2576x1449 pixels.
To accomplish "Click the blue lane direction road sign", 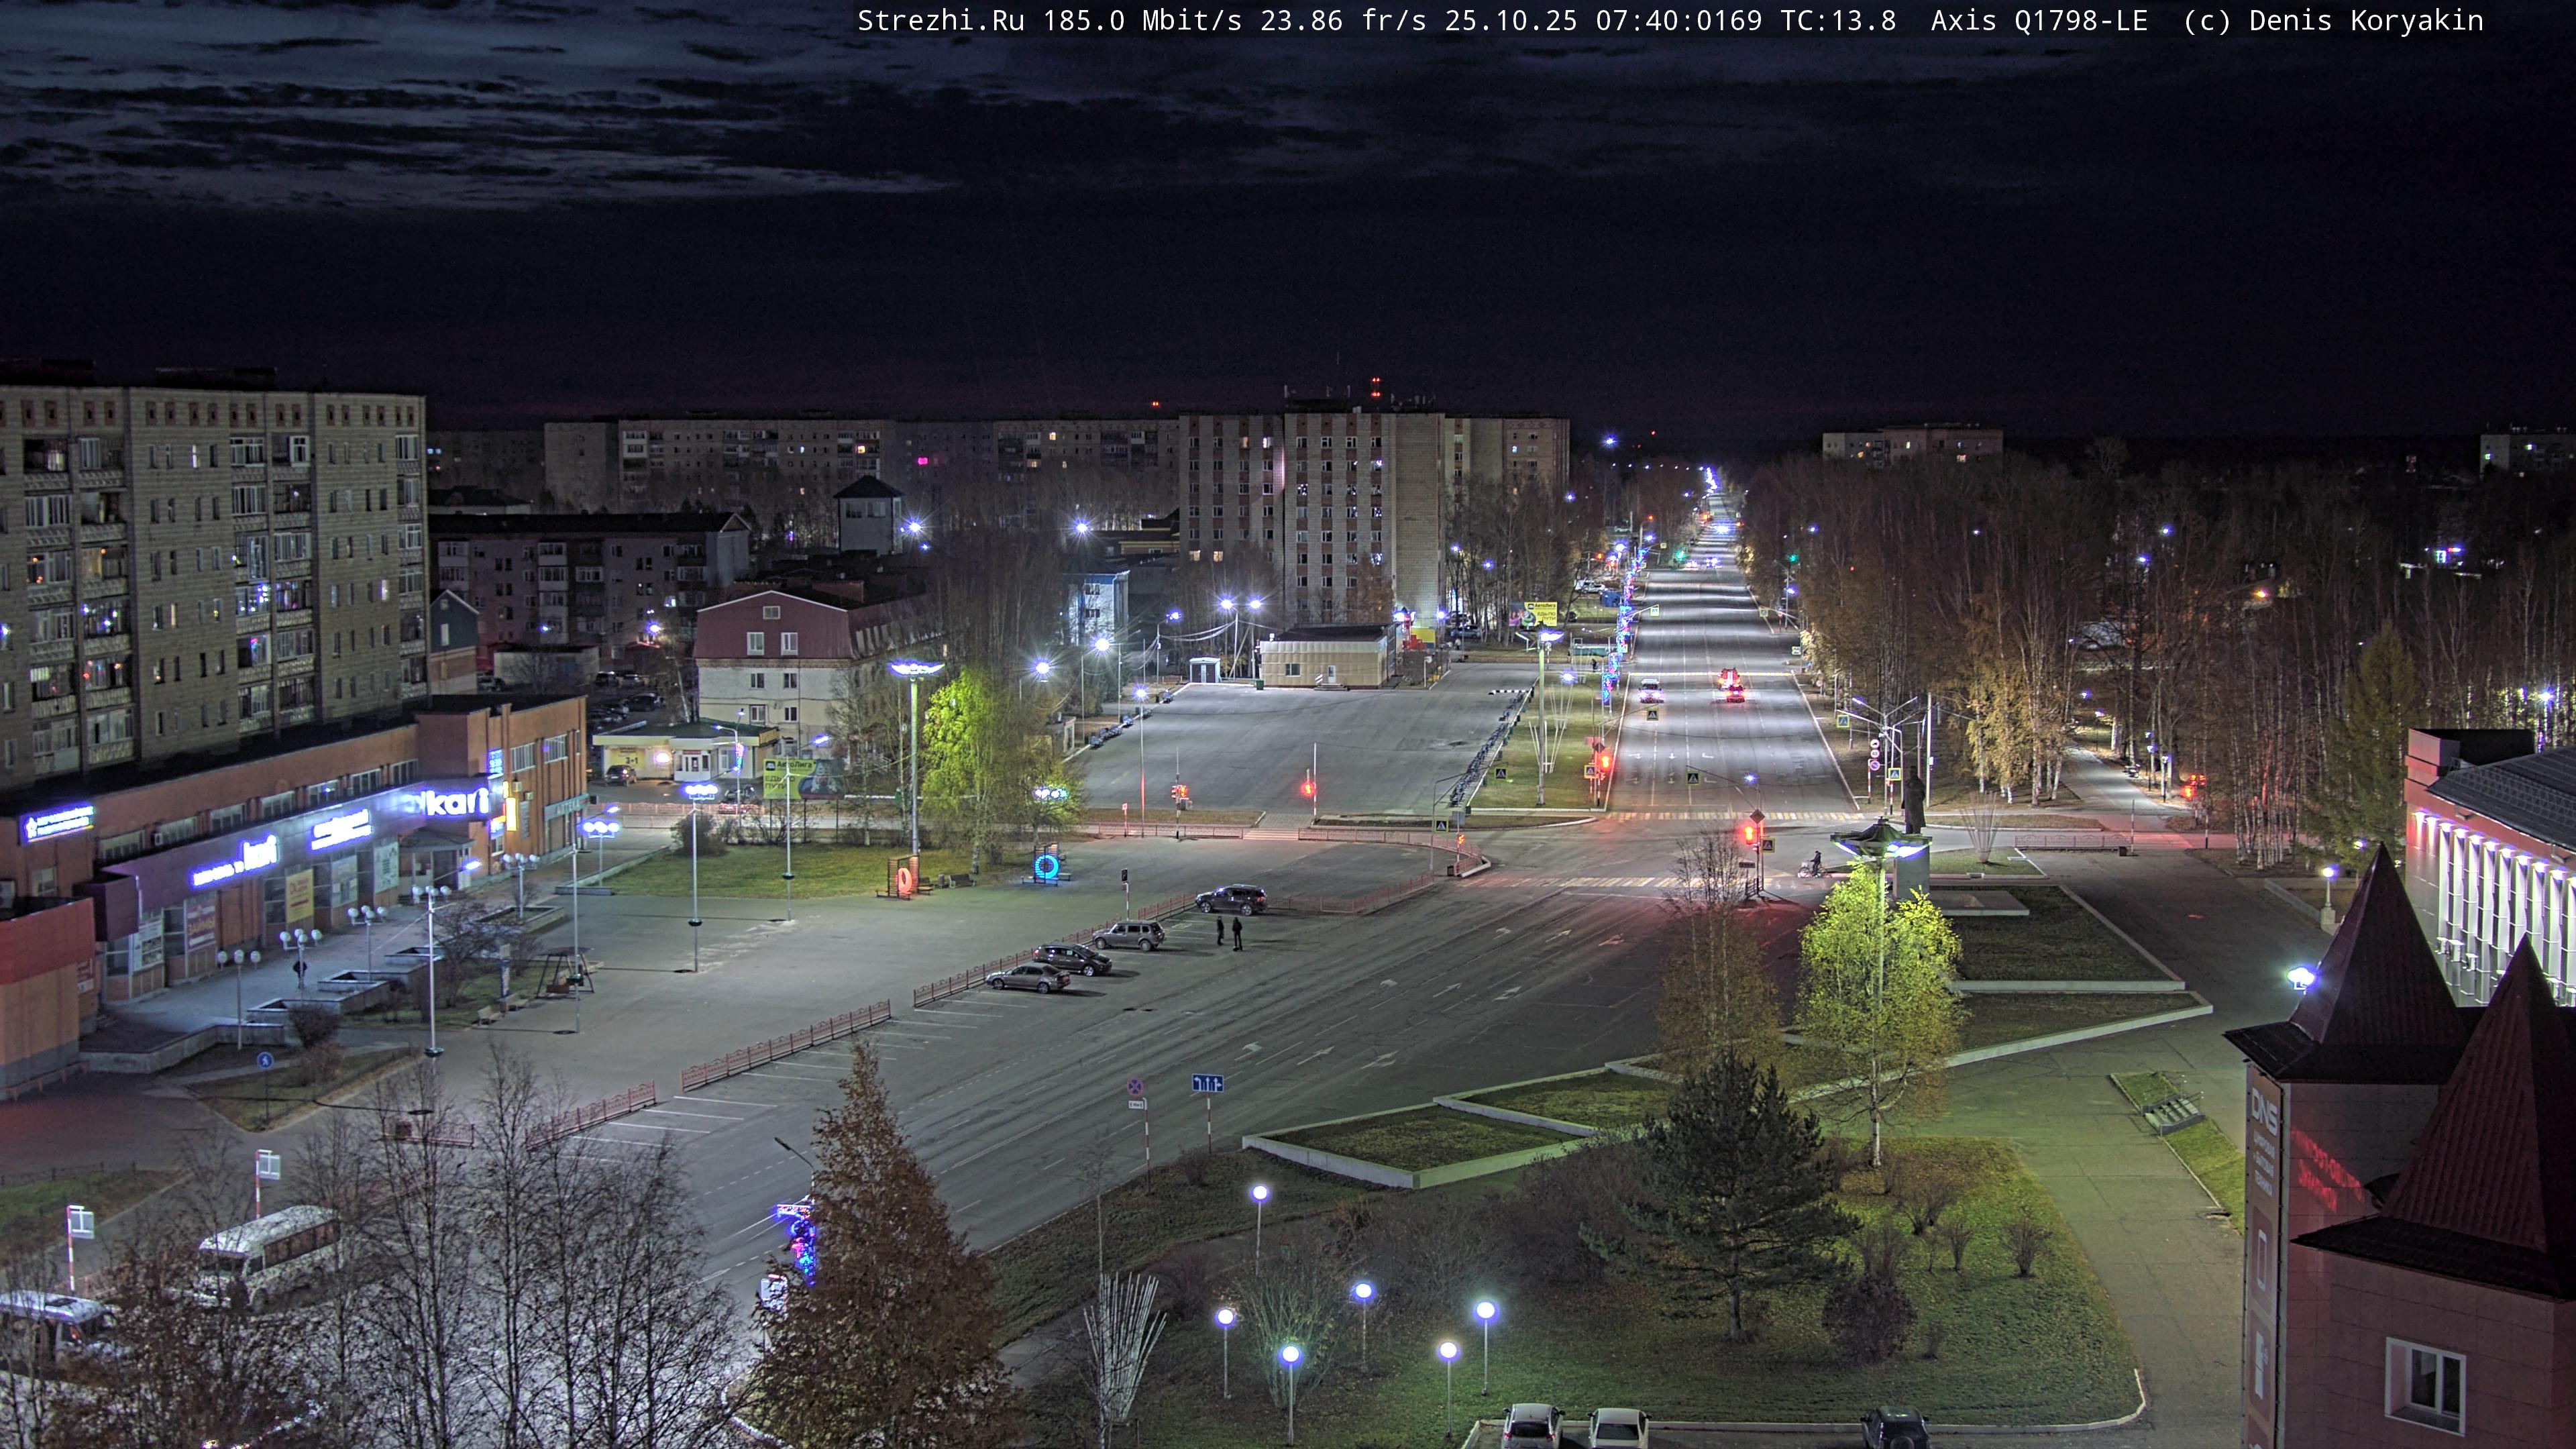I will point(1207,1083).
